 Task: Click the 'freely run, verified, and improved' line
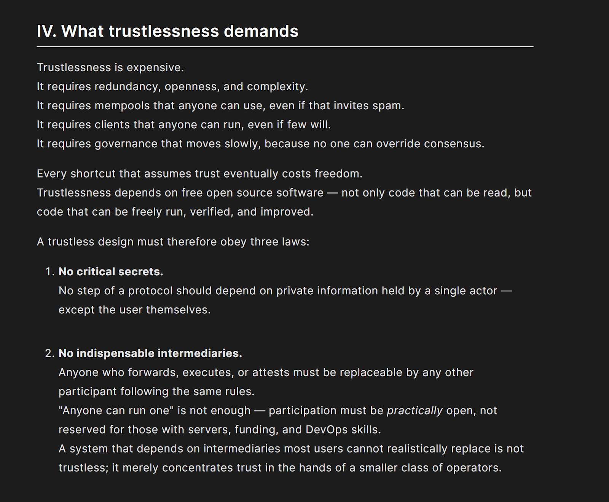[175, 212]
